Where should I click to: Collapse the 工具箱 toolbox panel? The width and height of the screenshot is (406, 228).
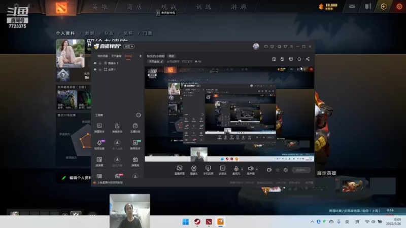click(x=139, y=115)
